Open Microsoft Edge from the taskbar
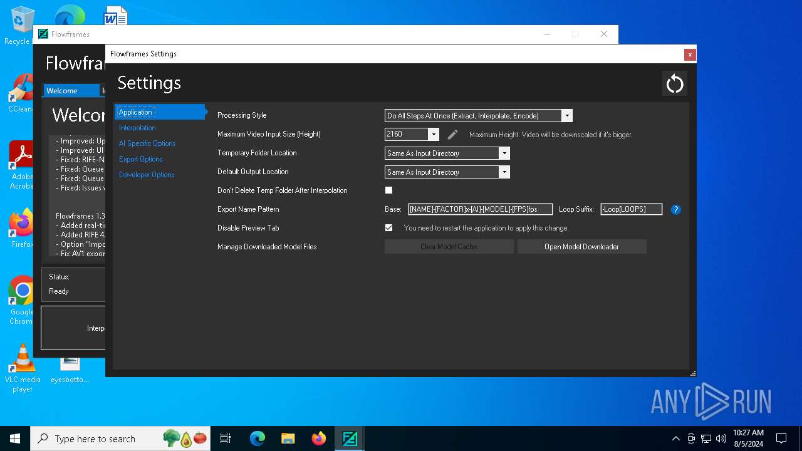This screenshot has height=451, width=802. coord(258,438)
